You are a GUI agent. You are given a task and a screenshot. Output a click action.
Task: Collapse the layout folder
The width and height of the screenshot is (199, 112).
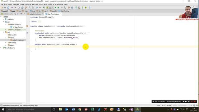coord(6,37)
